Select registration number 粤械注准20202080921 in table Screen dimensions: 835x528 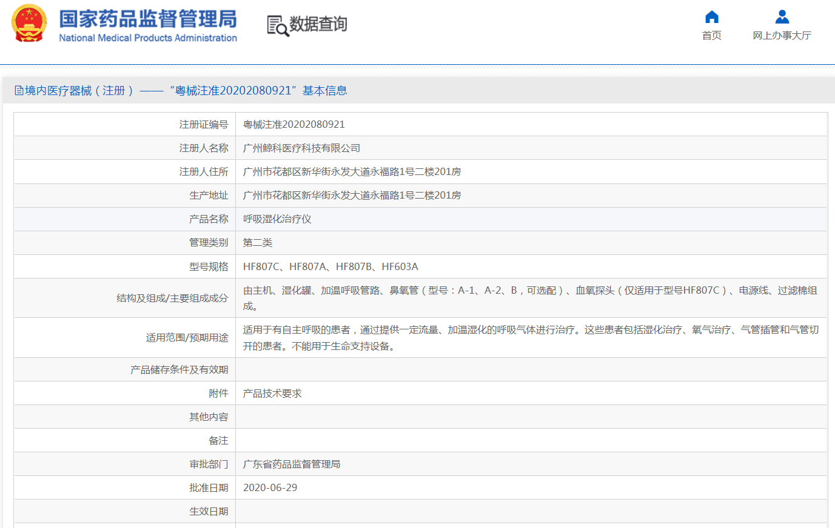[294, 125]
